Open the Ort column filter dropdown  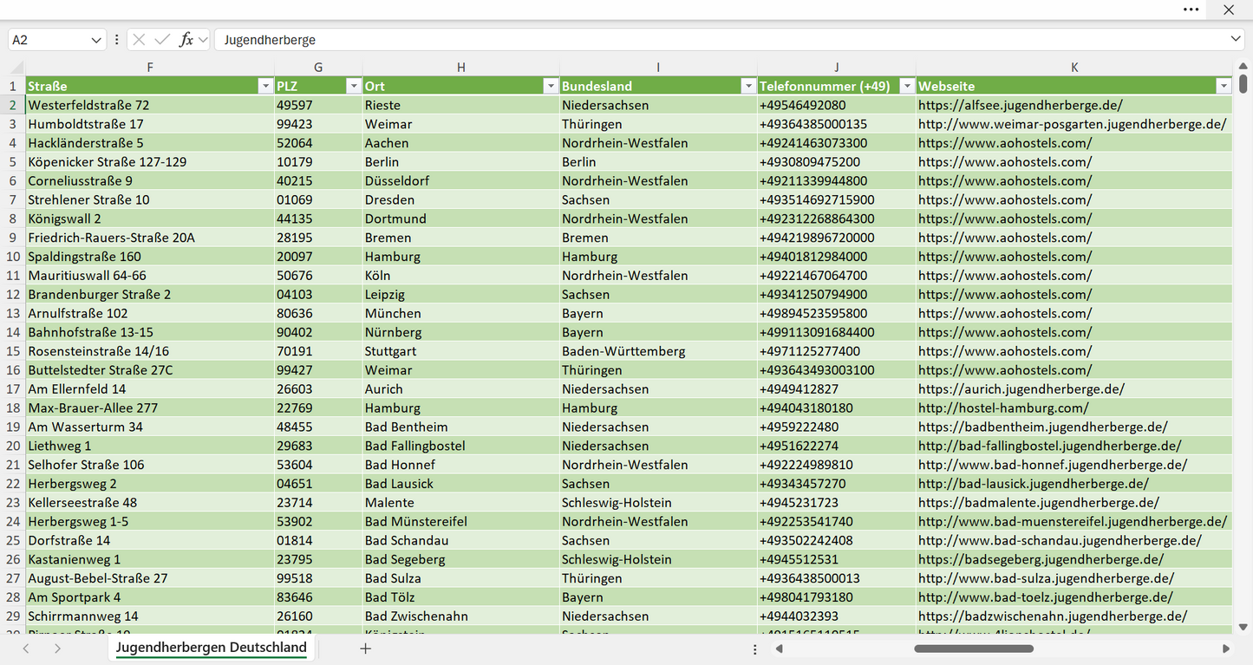550,86
